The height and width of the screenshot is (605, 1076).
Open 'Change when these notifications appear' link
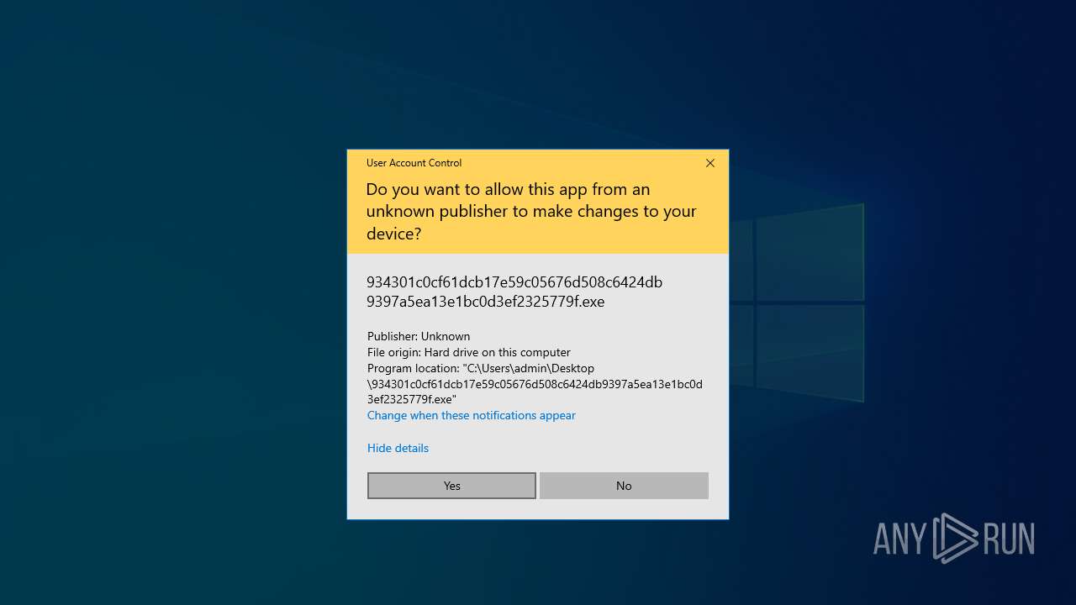tap(472, 415)
